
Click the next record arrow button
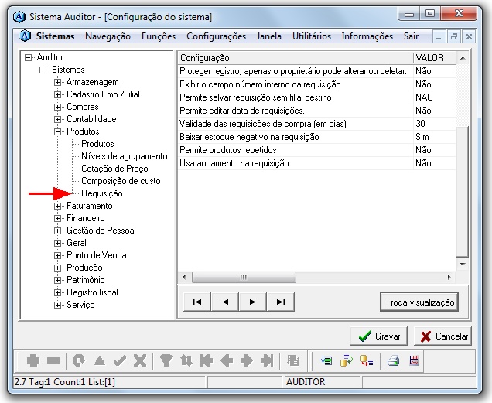point(252,302)
